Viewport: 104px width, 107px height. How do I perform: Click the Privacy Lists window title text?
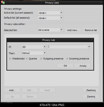coord(52,3)
